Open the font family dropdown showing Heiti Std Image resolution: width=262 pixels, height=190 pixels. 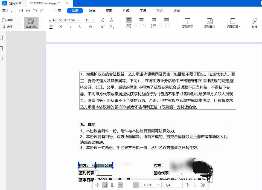point(65,20)
